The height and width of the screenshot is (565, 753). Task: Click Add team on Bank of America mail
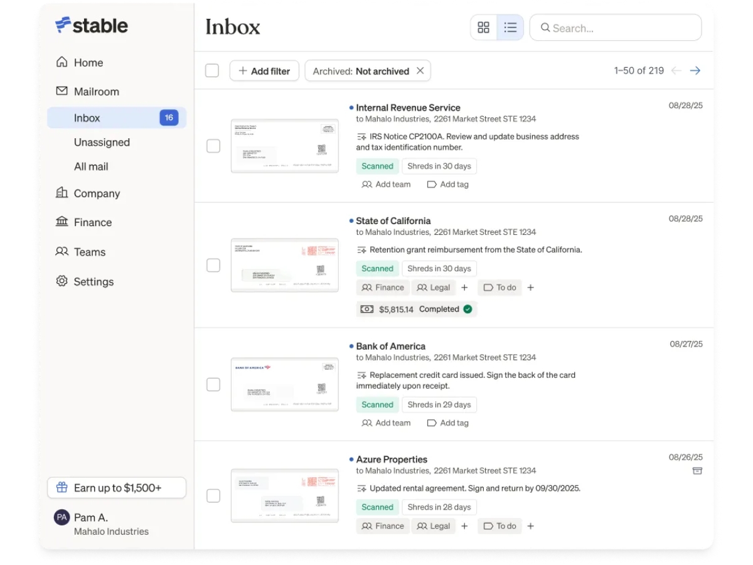(387, 423)
